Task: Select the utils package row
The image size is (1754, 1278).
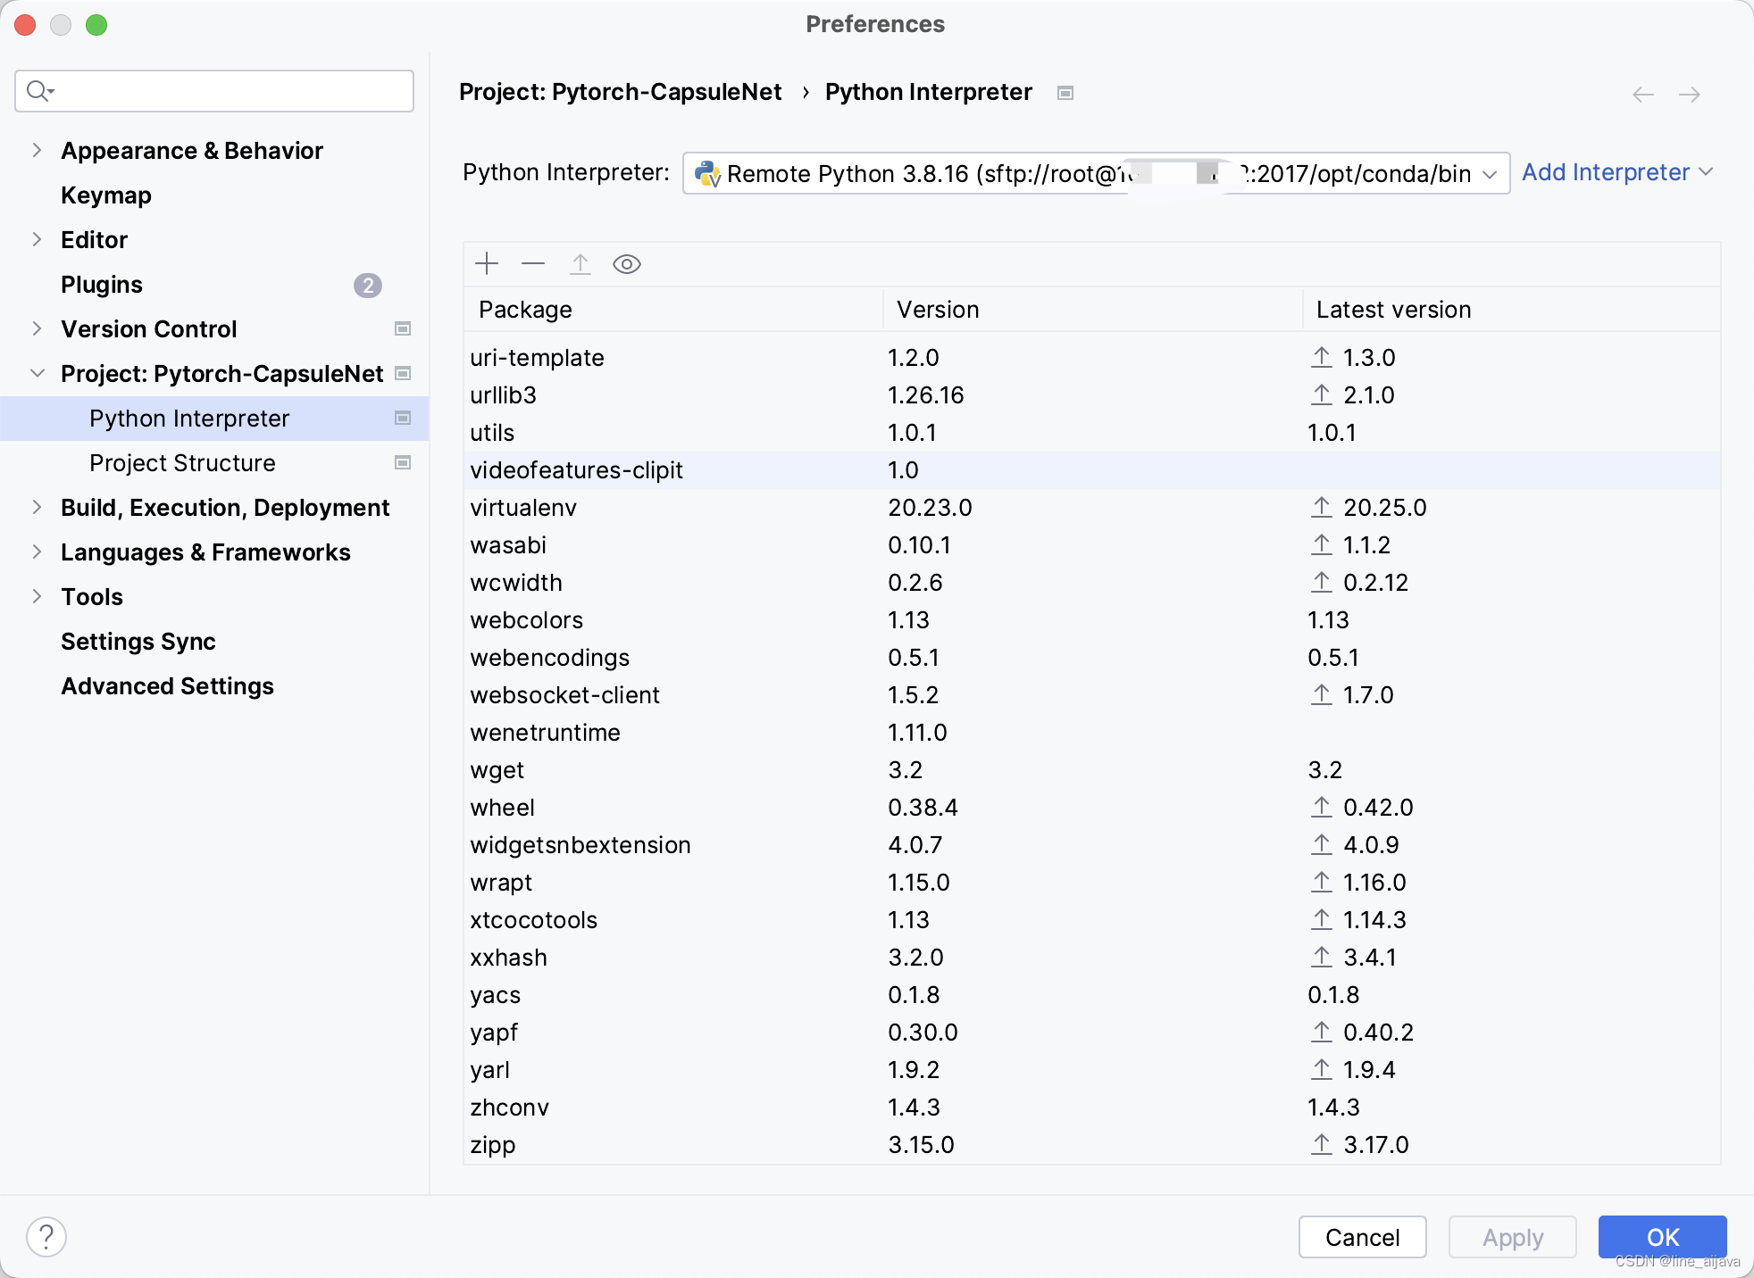Action: (x=1091, y=433)
